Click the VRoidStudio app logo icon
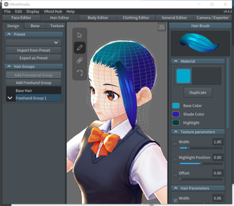This screenshot has width=234, height=206. tap(6, 4)
